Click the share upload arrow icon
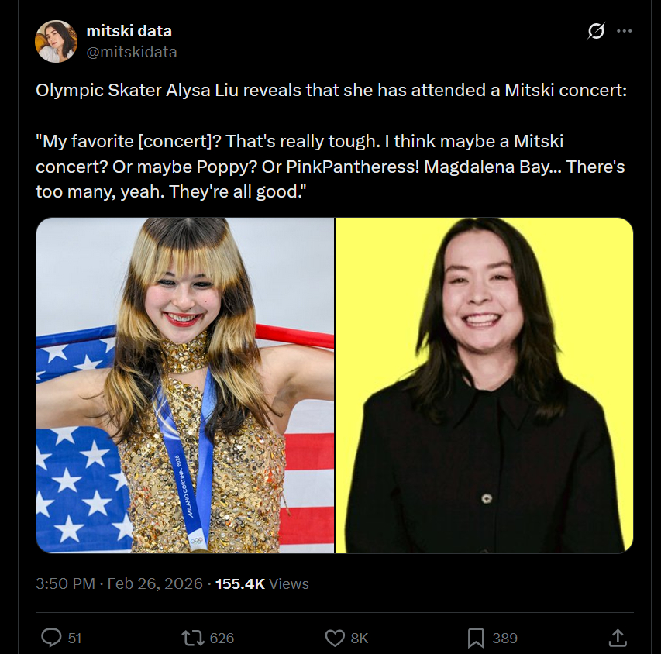Screen dimensions: 661x654 (617, 638)
